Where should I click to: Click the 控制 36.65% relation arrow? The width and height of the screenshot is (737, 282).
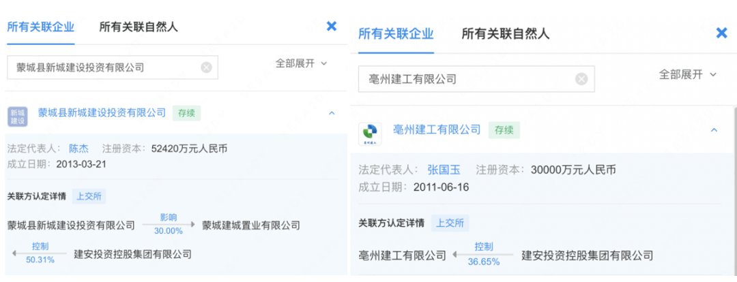pyautogui.click(x=484, y=254)
